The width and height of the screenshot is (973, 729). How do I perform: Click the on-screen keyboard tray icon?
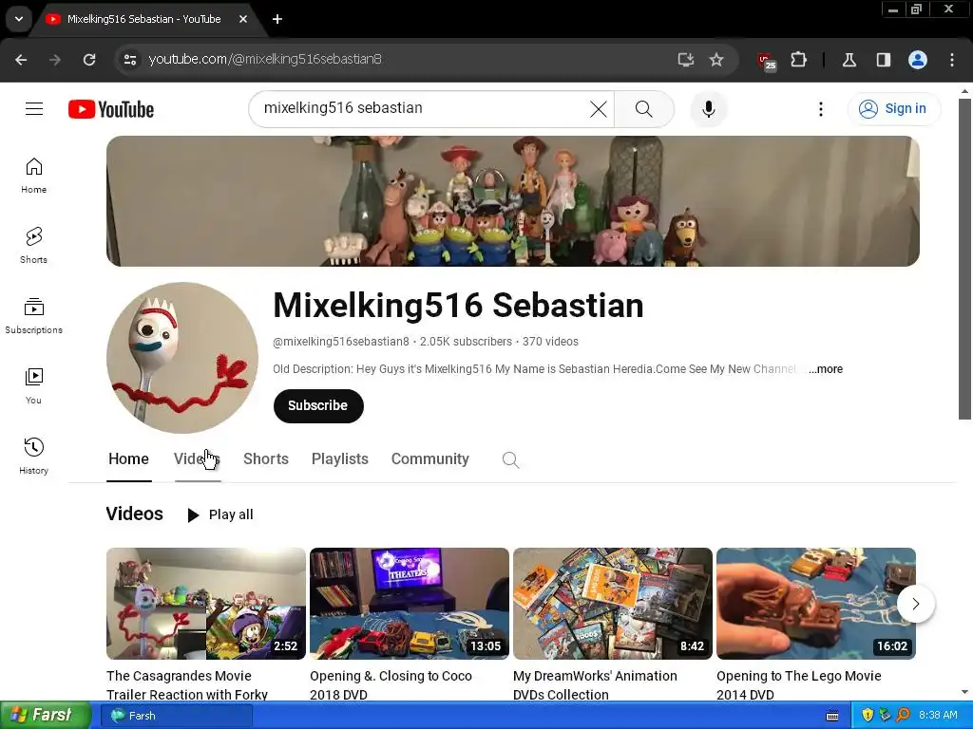pyautogui.click(x=832, y=716)
